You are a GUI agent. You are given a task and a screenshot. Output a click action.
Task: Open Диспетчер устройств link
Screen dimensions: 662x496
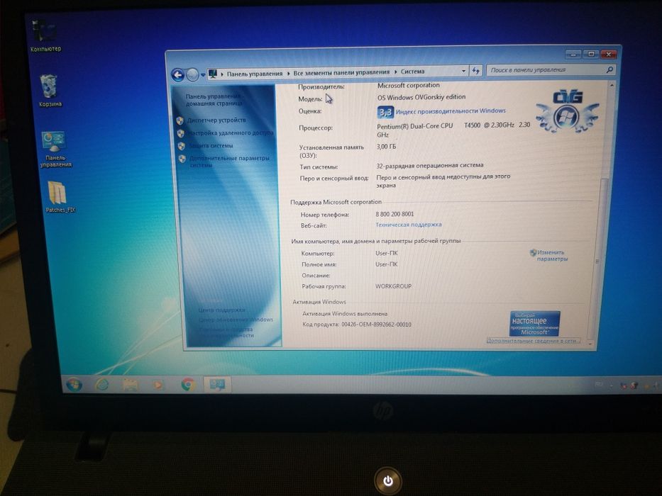216,120
